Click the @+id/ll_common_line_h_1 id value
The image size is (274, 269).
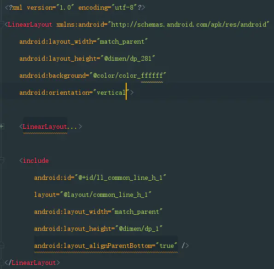(120, 177)
